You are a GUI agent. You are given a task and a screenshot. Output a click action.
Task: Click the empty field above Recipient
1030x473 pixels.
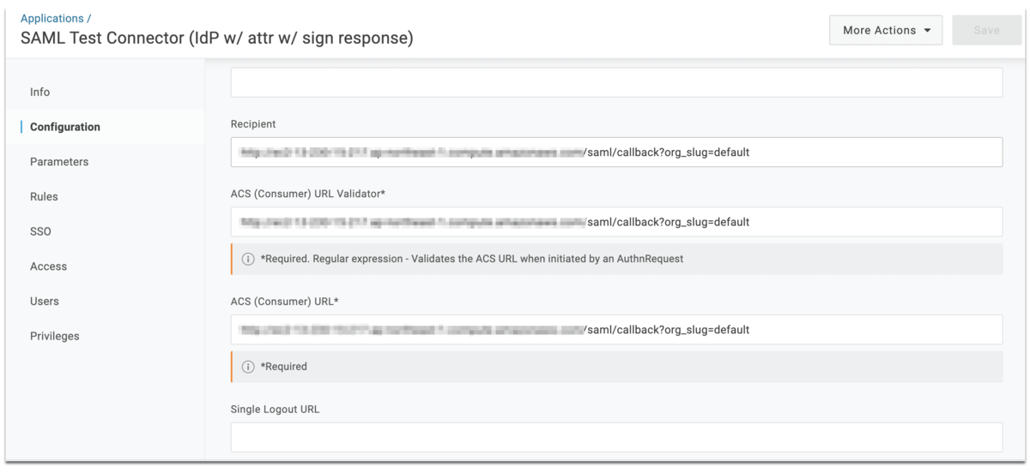click(616, 83)
